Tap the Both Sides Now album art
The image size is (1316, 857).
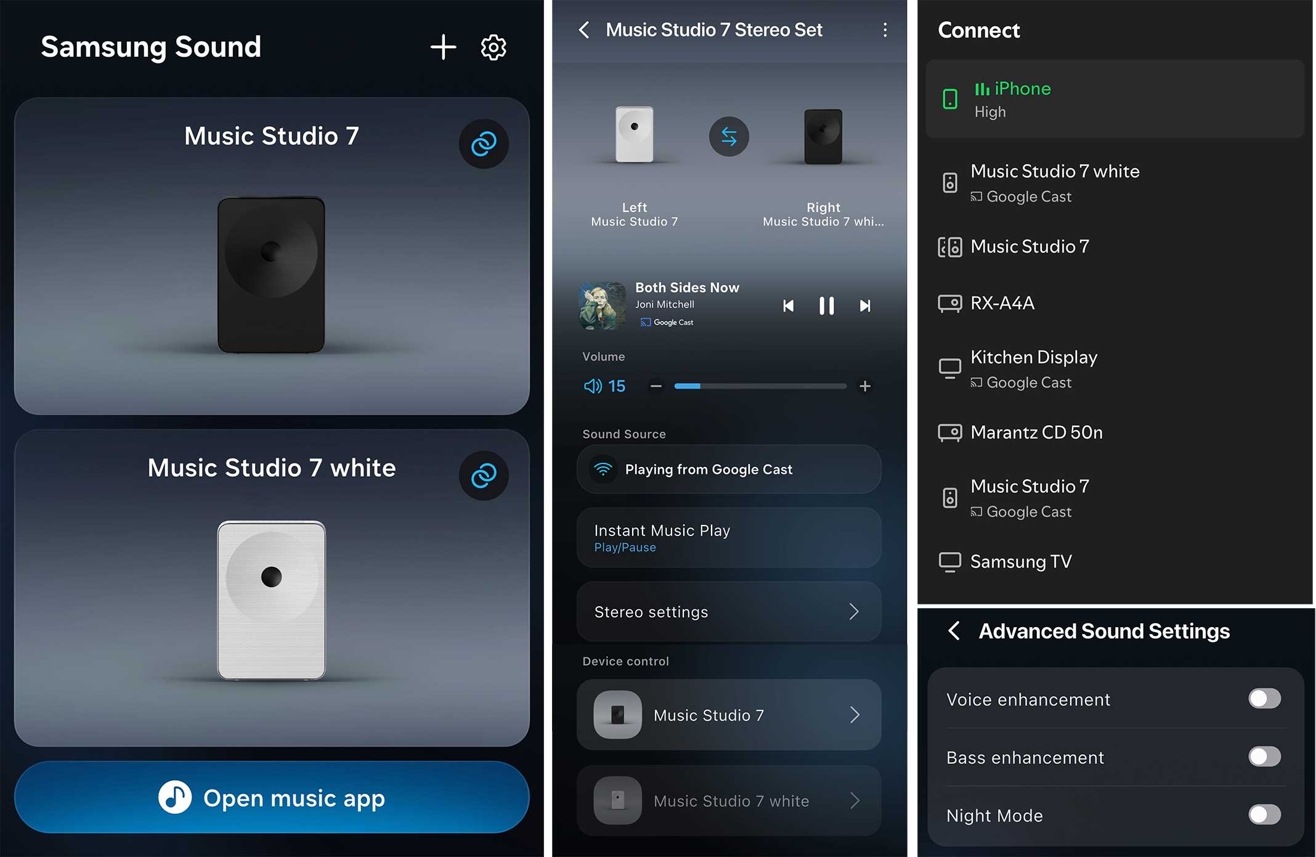[x=602, y=306]
